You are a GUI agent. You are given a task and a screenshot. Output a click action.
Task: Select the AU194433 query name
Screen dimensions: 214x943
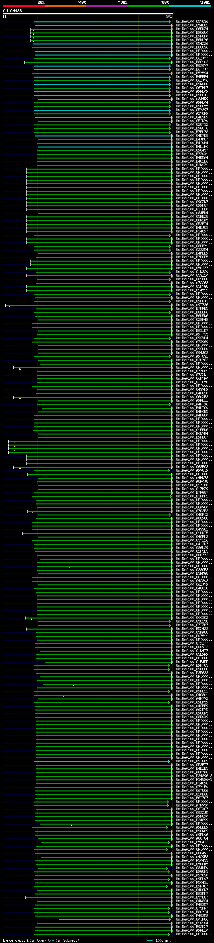tap(12, 11)
